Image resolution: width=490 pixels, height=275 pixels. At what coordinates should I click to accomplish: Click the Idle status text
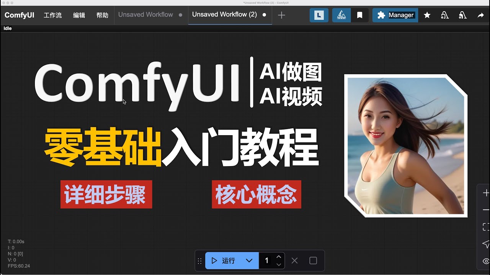(x=8, y=29)
